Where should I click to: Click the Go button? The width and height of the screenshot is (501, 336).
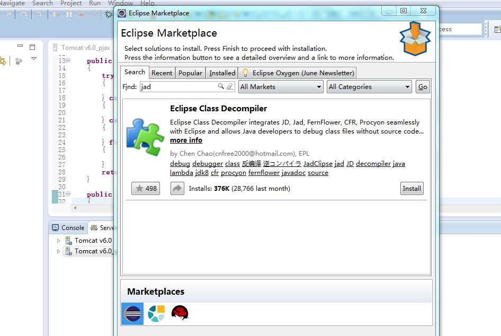pyautogui.click(x=423, y=86)
